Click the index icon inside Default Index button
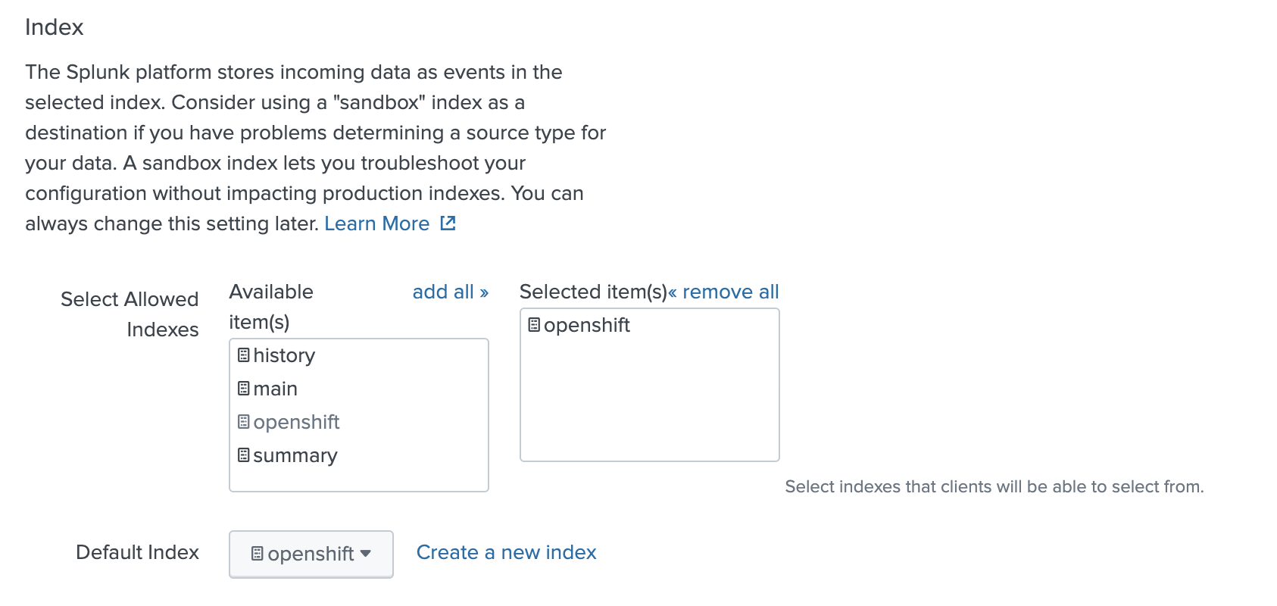This screenshot has width=1277, height=606. (x=257, y=554)
